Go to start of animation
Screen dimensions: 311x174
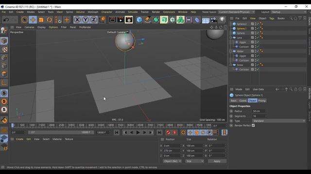[117, 132]
